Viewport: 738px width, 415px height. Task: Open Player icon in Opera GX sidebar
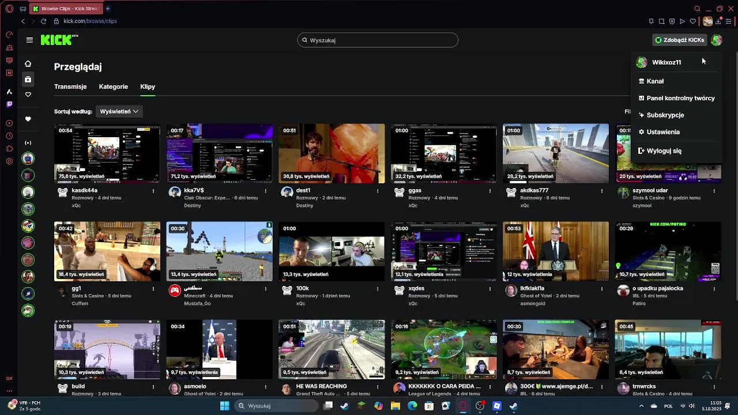pyautogui.click(x=9, y=123)
